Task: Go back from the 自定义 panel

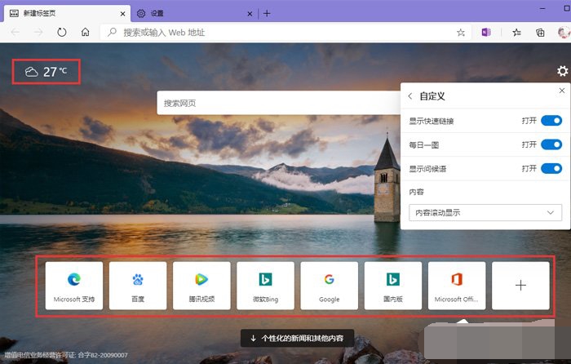Action: (x=410, y=96)
